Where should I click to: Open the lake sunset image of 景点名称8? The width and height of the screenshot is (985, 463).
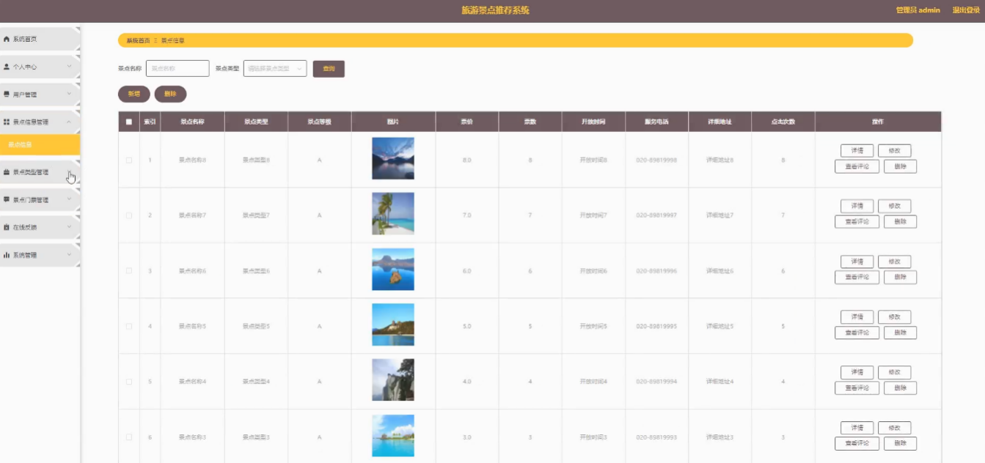pos(393,158)
